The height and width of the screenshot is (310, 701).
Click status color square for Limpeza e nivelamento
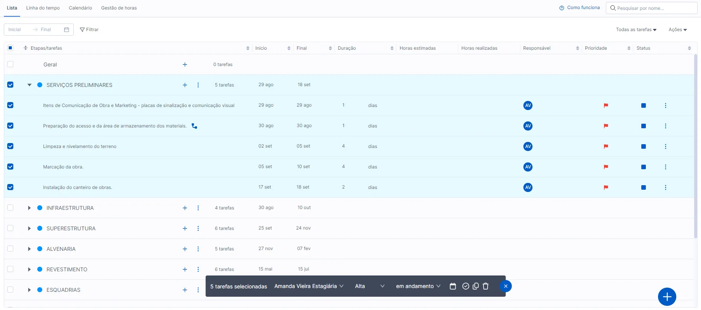point(644,146)
